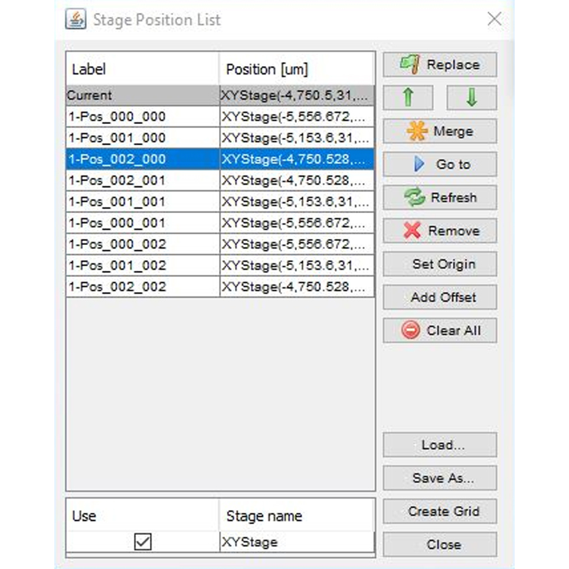
Task: Remove the selected position with red X
Action: (440, 231)
